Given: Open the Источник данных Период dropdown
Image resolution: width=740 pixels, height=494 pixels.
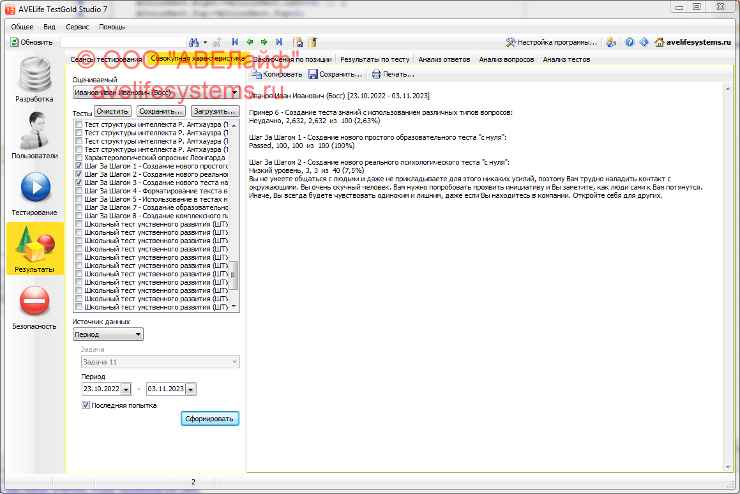Looking at the screenshot, I should pyautogui.click(x=138, y=334).
